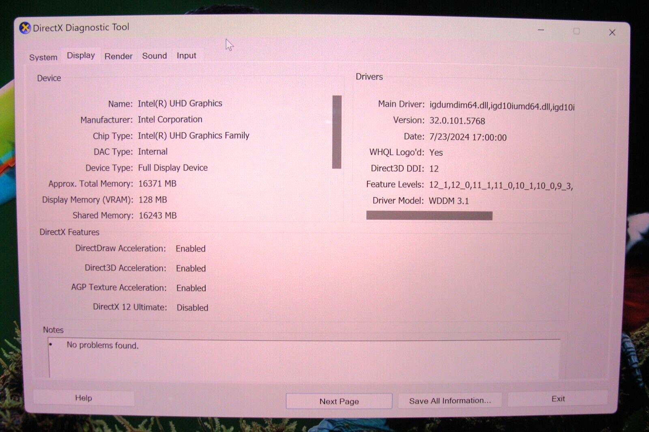Switch to the Input tab
Viewport: 649px width, 432px height.
[x=186, y=56]
